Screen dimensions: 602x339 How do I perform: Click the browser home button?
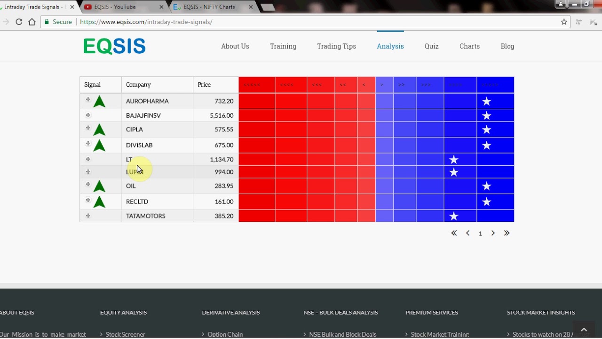pyautogui.click(x=32, y=22)
